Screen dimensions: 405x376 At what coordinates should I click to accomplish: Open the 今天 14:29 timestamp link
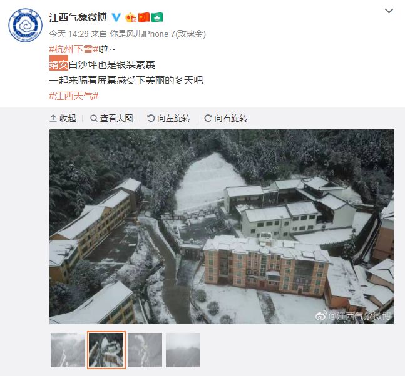[x=69, y=34]
